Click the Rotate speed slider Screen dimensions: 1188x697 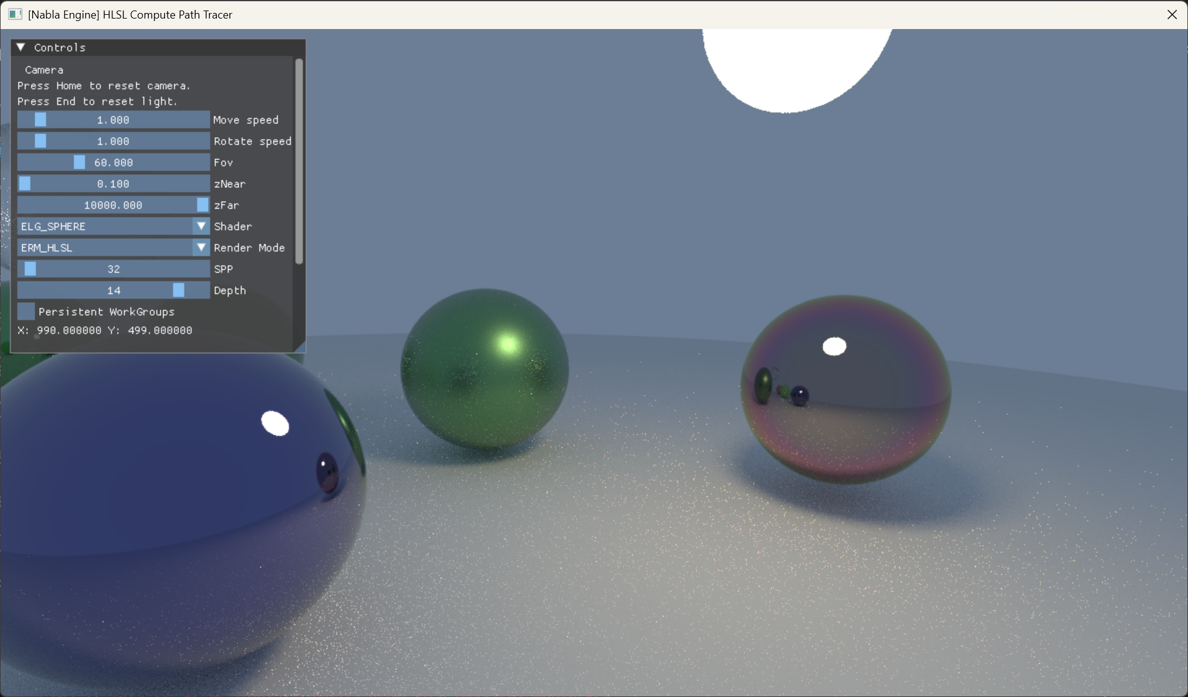pos(113,141)
